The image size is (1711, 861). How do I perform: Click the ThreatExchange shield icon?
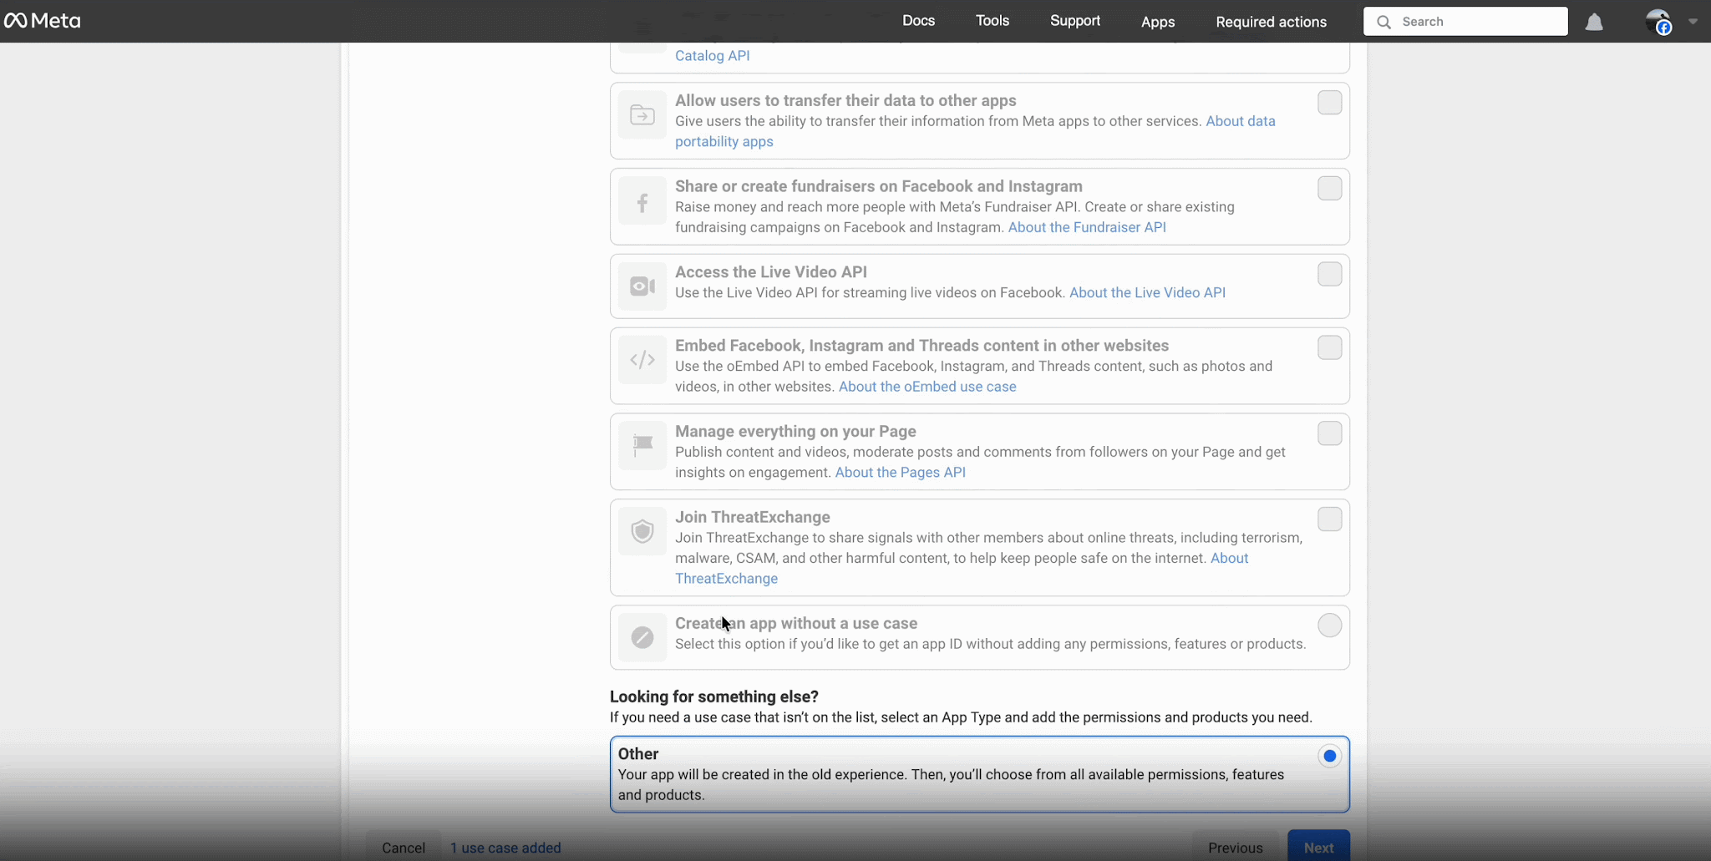click(x=642, y=532)
